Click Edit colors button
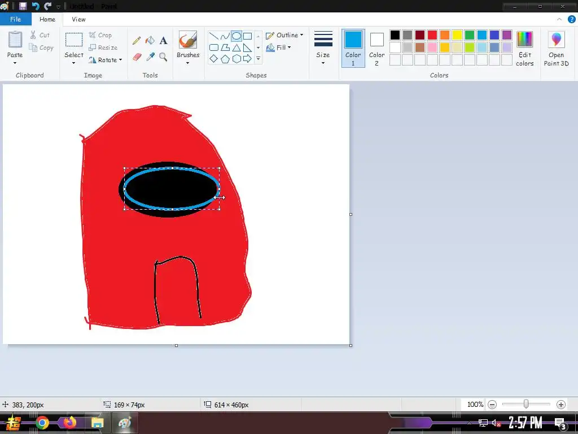578x434 pixels. pos(524,49)
